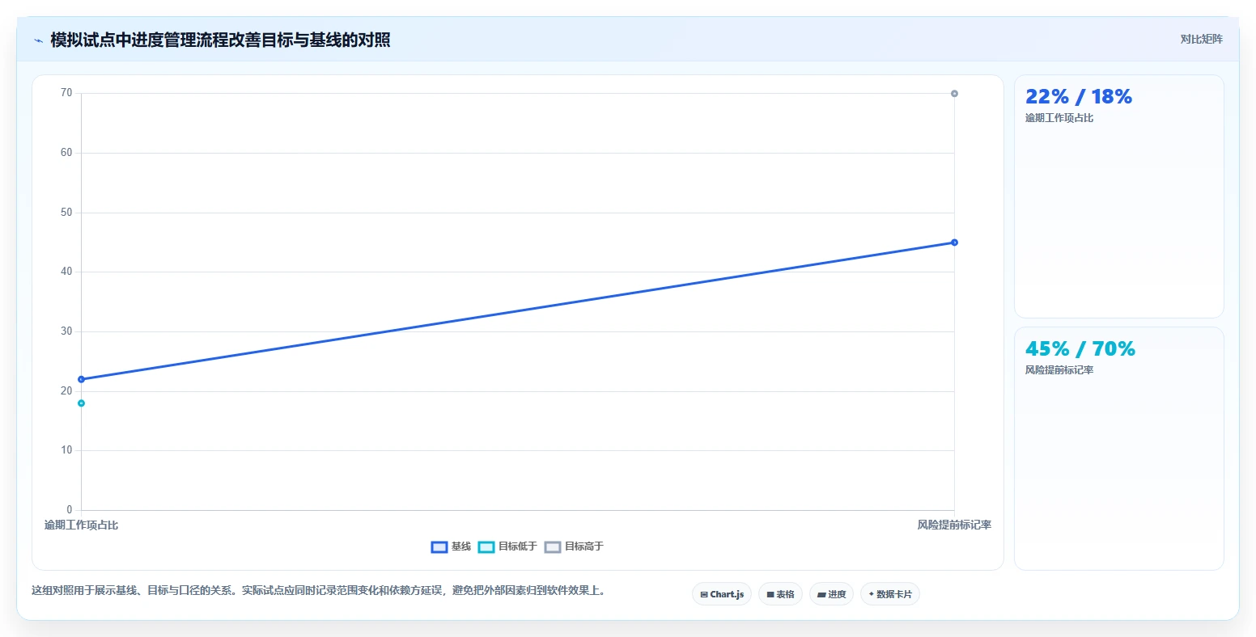Click the 风险提前标记率 x-axis label
The image size is (1256, 637).
(x=954, y=525)
